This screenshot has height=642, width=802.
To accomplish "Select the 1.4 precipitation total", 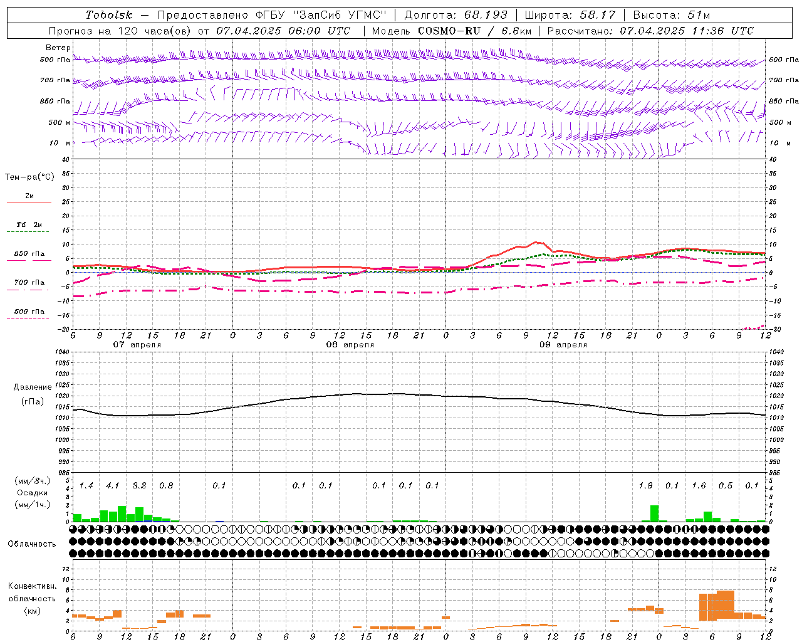I will pos(86,486).
